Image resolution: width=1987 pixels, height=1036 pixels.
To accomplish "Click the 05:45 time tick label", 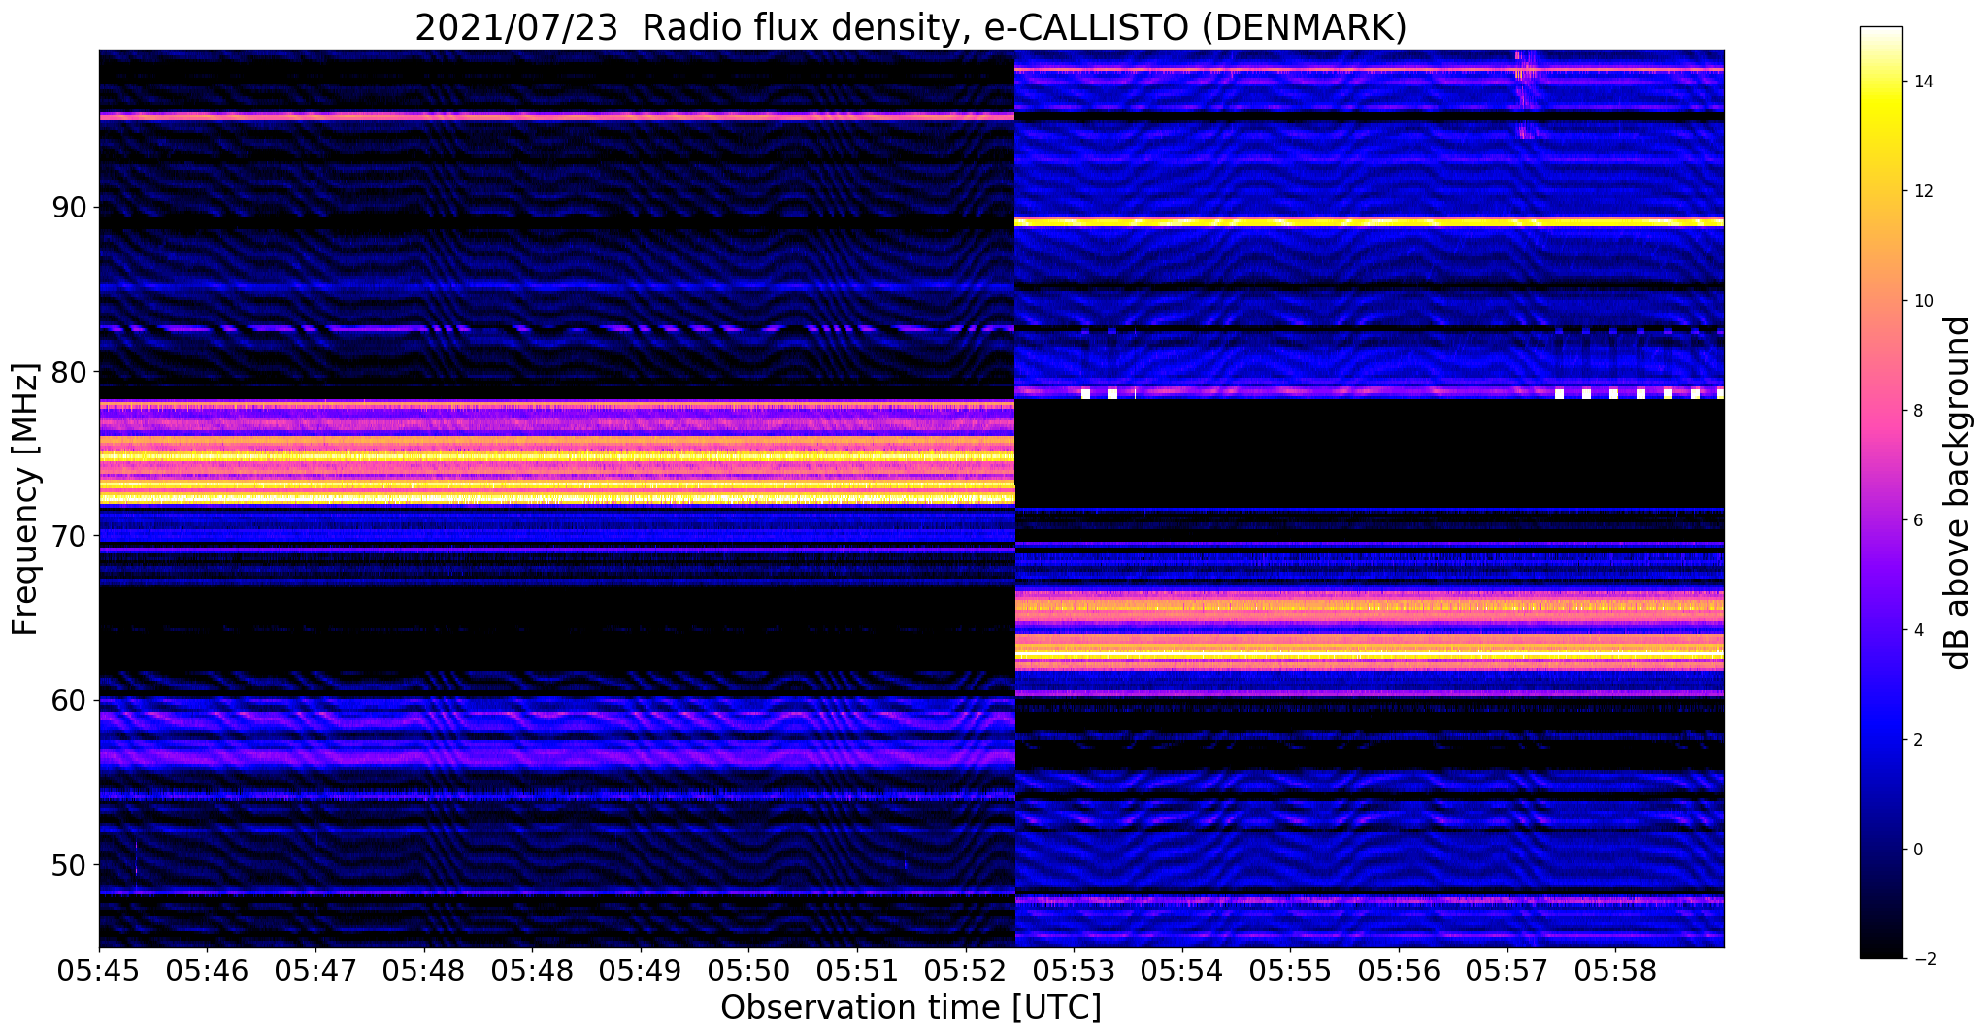I will click(x=99, y=970).
